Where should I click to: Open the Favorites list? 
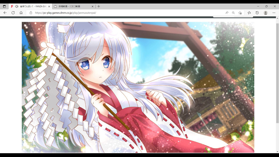(x=249, y=13)
